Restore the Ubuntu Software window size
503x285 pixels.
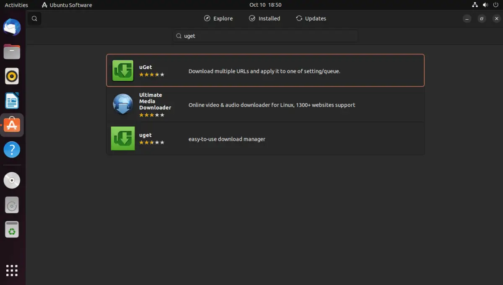point(482,18)
